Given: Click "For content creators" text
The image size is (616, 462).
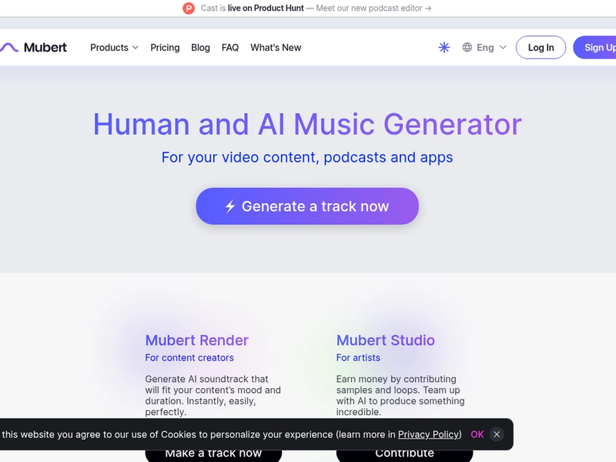Looking at the screenshot, I should pos(189,358).
